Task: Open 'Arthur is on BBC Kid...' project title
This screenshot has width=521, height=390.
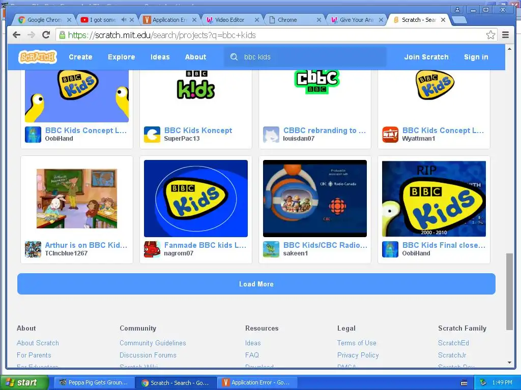Action: 86,245
